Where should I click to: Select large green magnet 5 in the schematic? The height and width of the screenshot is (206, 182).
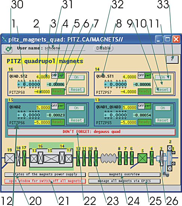pos(142,158)
